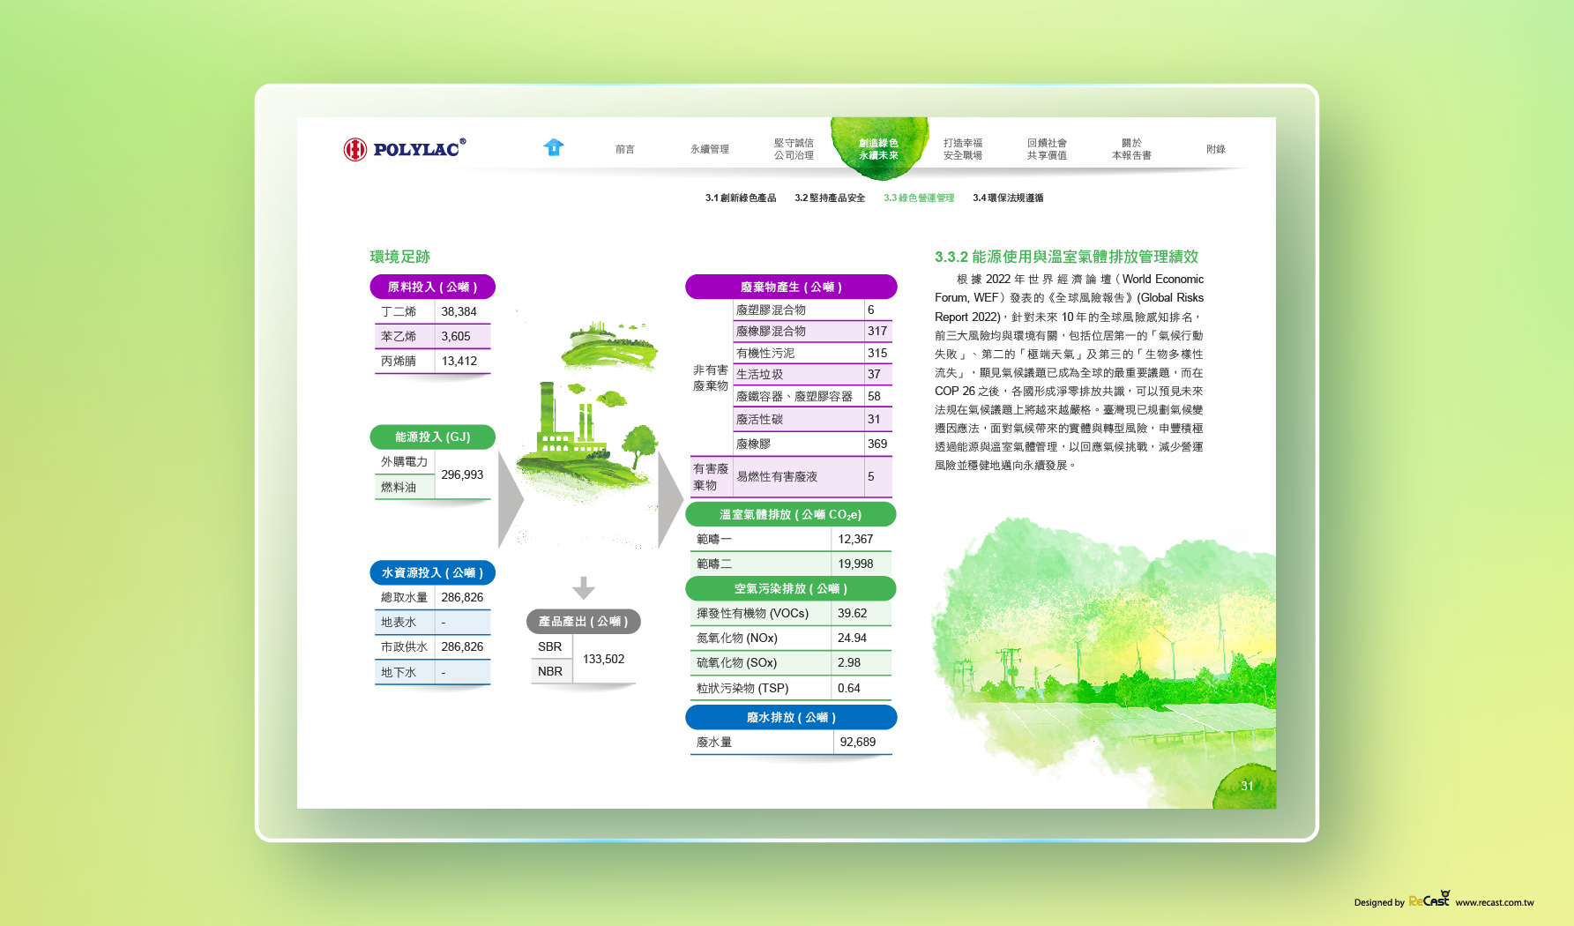The image size is (1574, 926).
Task: Click the 硫氧化物 (SOx) row
Action: [x=791, y=662]
